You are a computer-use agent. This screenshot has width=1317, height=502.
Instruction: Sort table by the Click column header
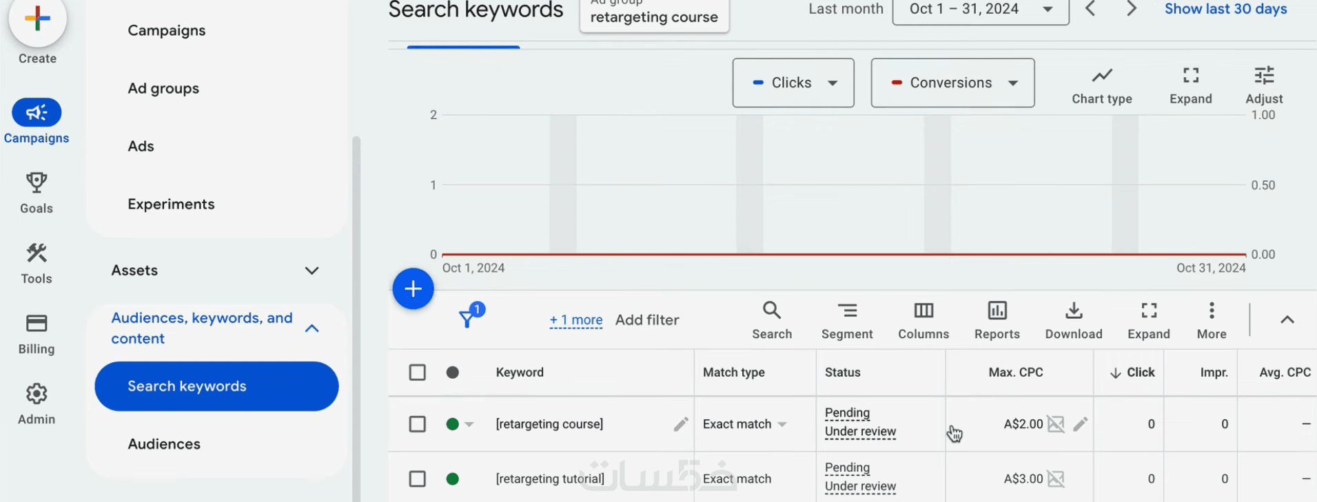tap(1132, 373)
